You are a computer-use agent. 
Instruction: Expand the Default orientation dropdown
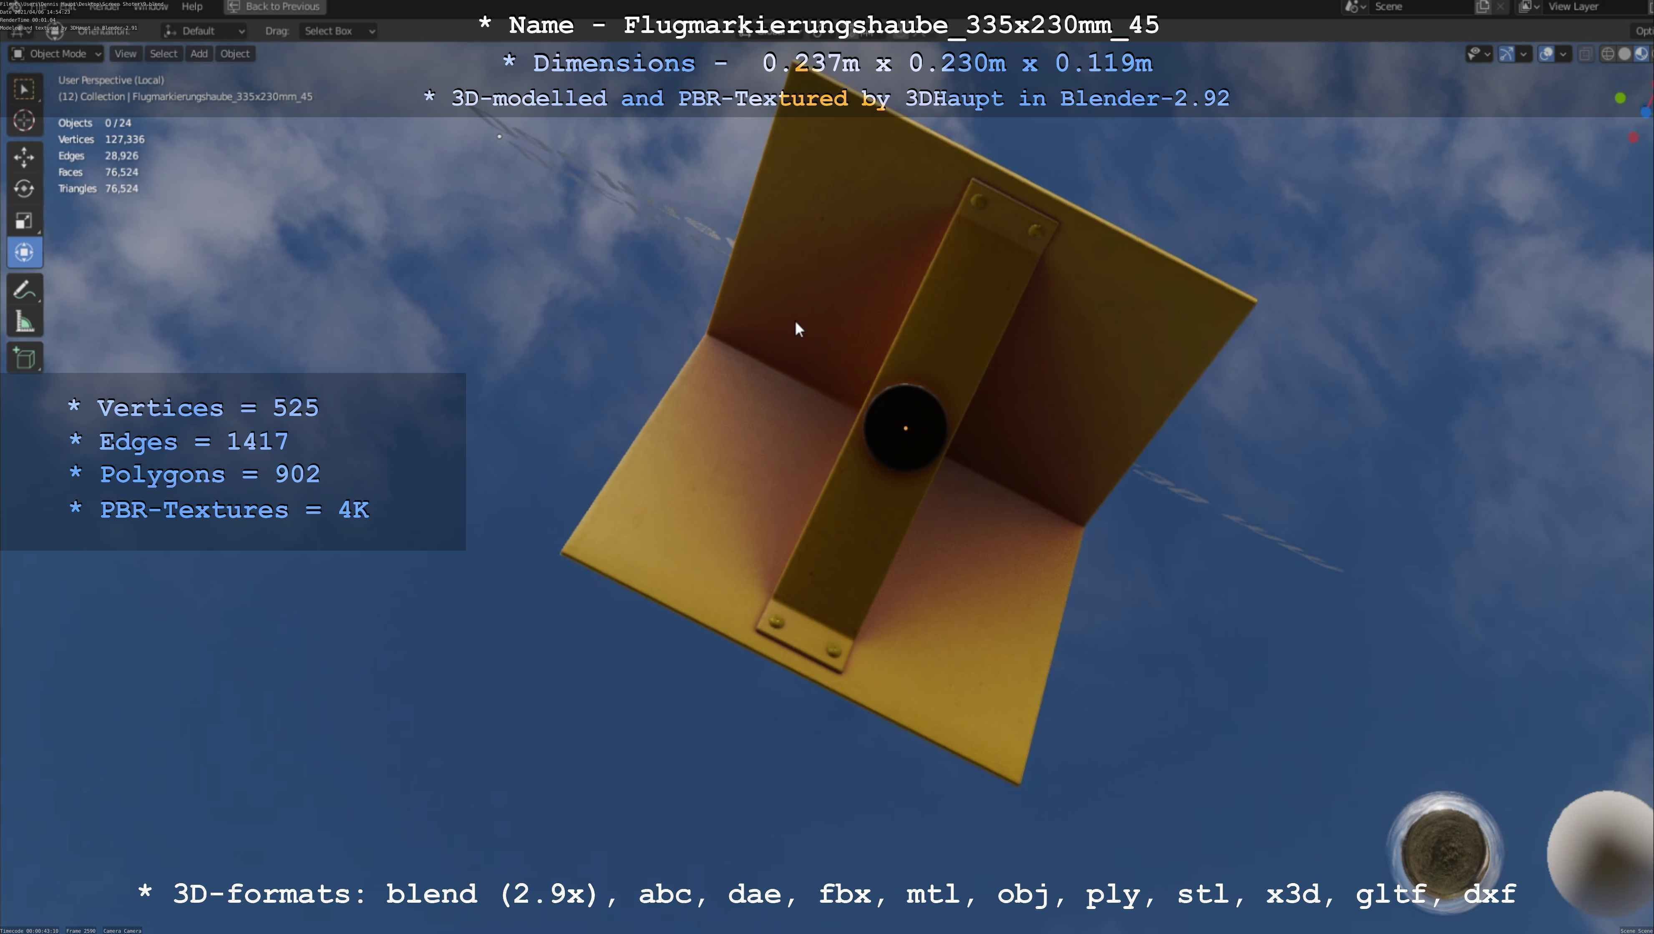tap(204, 31)
